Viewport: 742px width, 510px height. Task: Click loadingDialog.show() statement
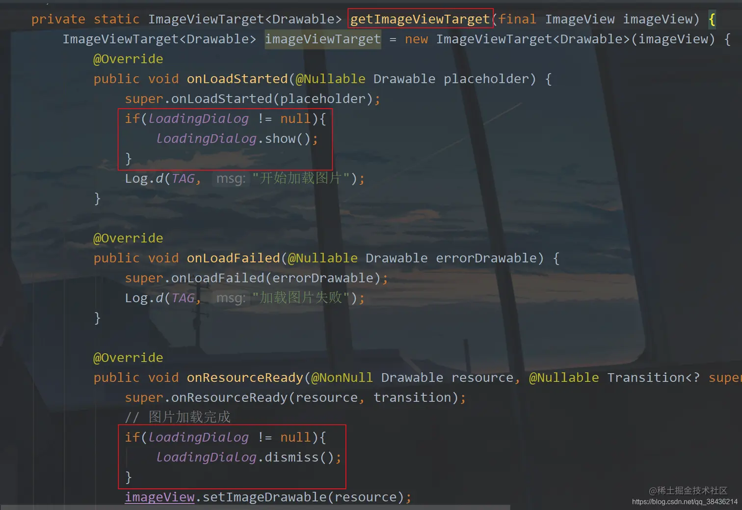tap(237, 139)
